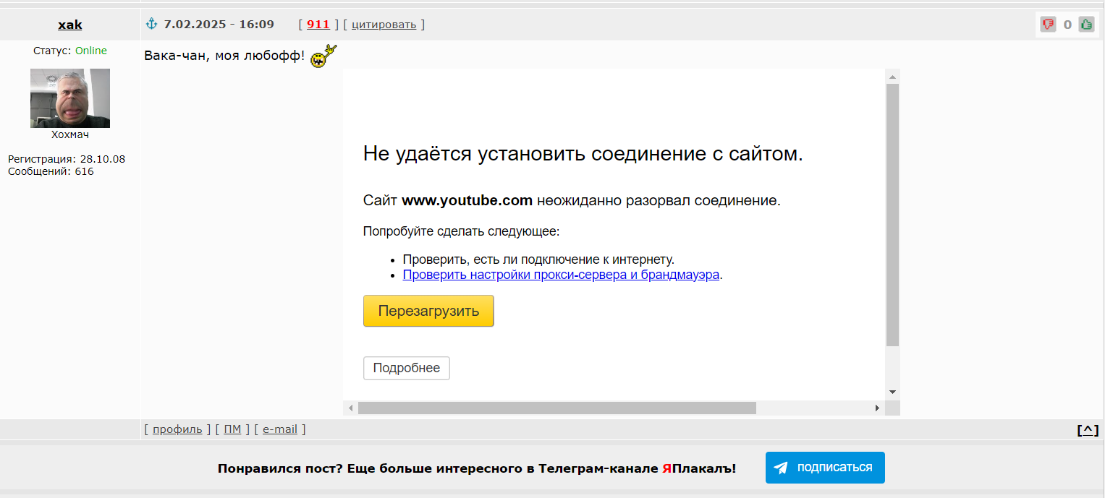This screenshot has width=1113, height=498.
Task: Click the xak user avatar image
Action: point(70,98)
